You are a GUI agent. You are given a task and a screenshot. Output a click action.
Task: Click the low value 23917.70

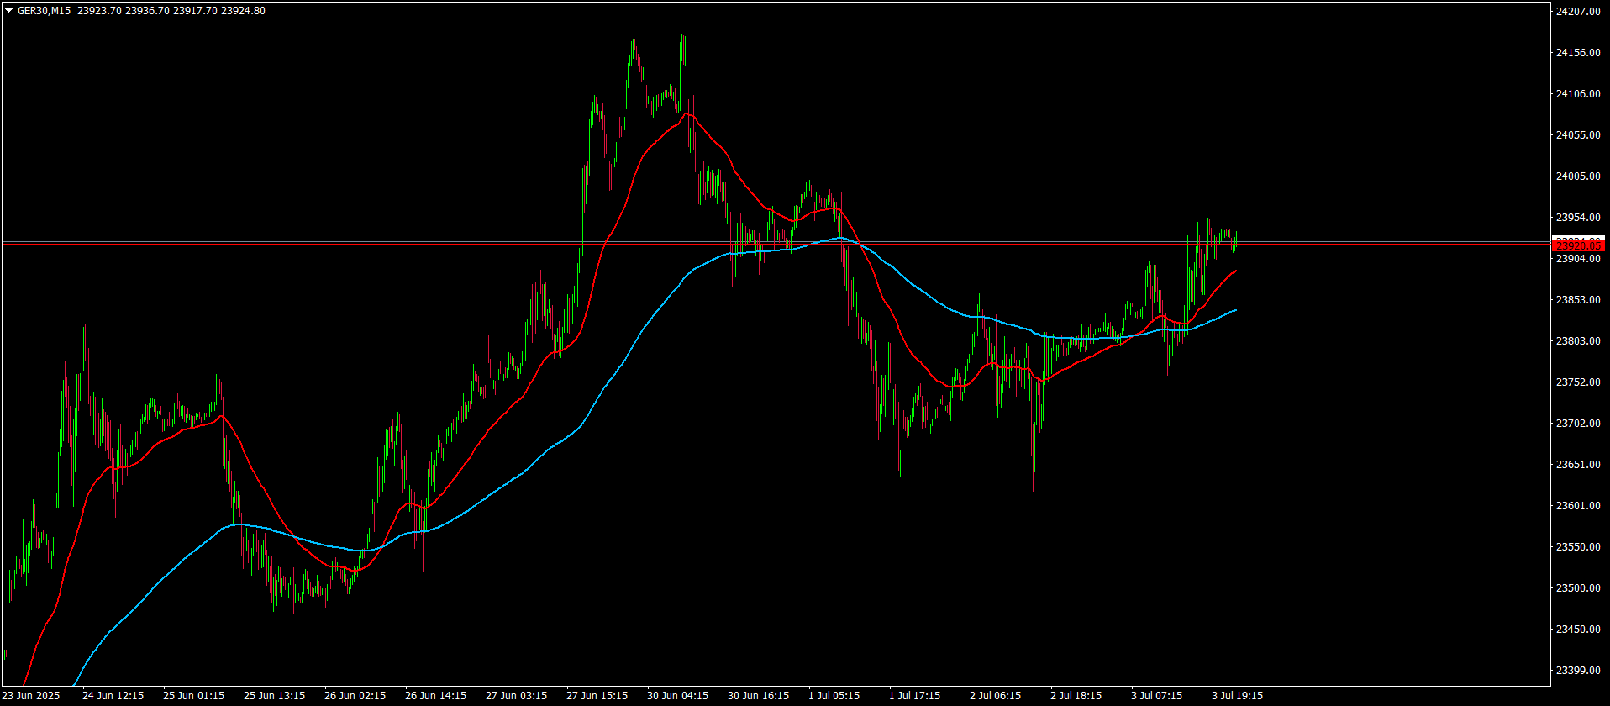194,11
